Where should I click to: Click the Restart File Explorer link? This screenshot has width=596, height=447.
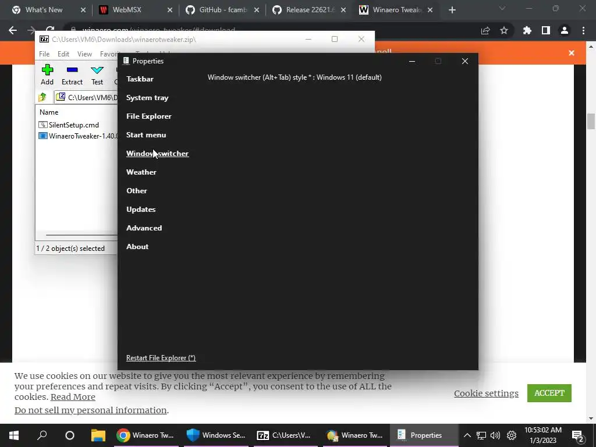click(x=161, y=358)
